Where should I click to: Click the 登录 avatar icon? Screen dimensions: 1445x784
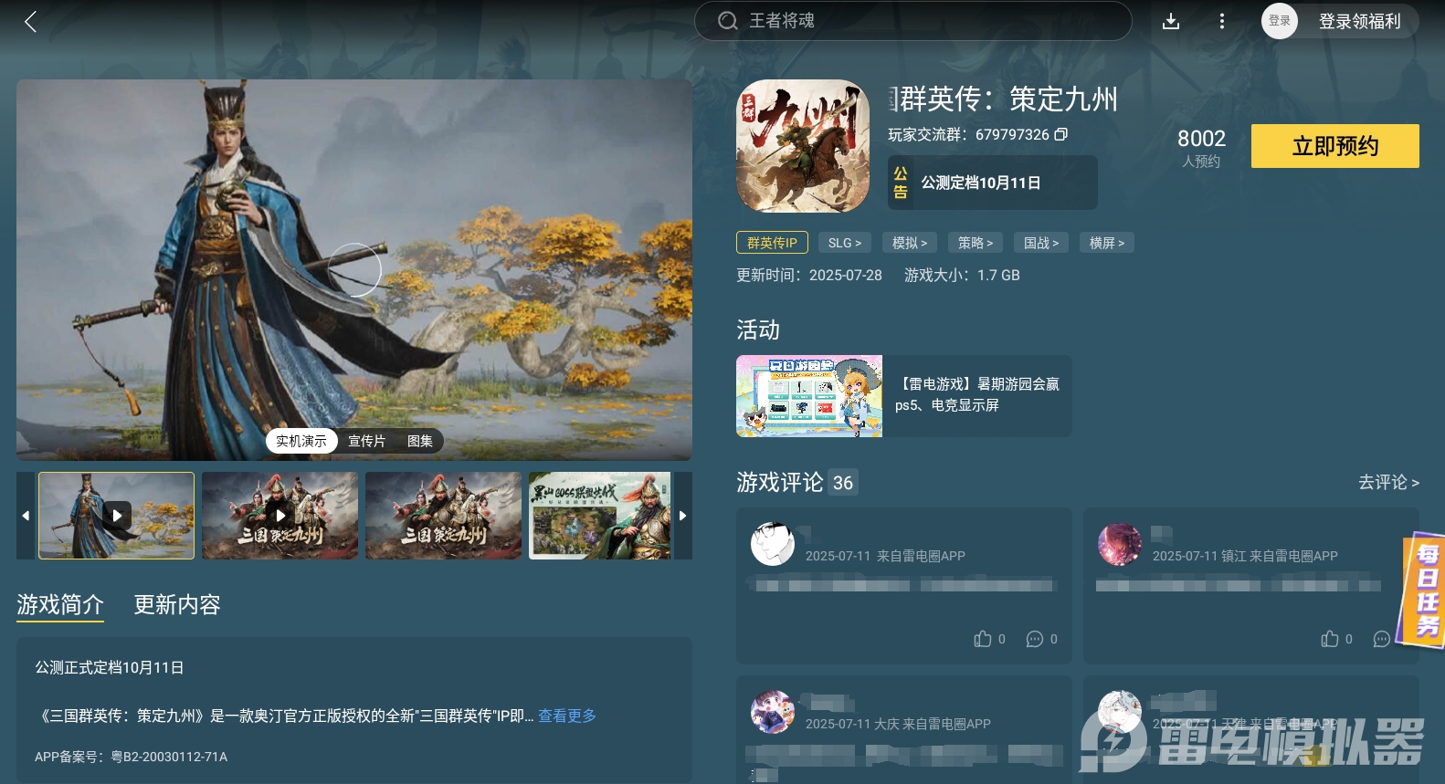click(1280, 21)
